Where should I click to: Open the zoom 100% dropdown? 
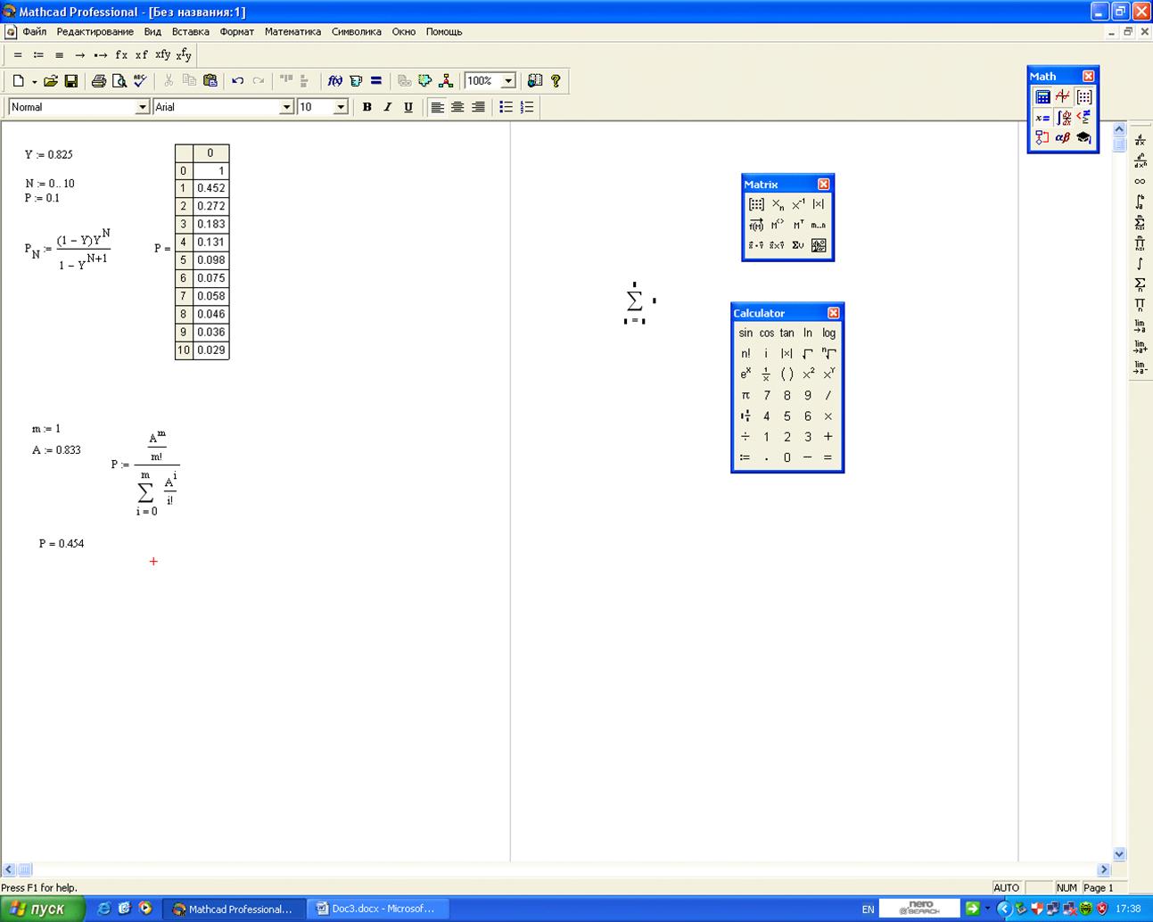(508, 81)
